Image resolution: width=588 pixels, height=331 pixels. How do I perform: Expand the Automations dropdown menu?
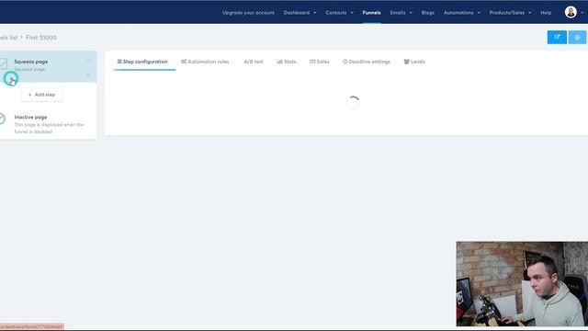[x=461, y=13]
